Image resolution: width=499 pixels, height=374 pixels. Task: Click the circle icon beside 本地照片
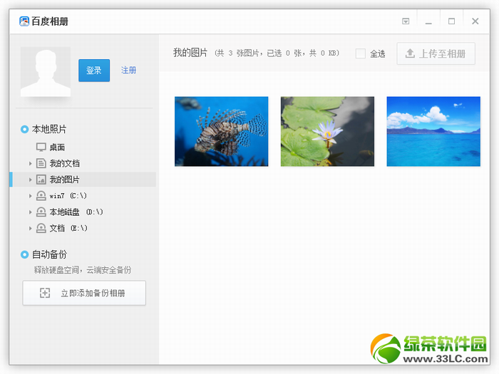point(24,130)
